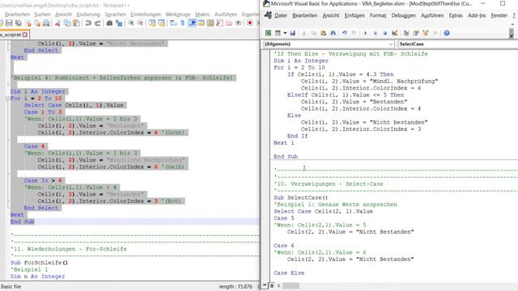
Task: Open Einstellungen menu in Notepad++
Action: pyautogui.click(x=146, y=15)
